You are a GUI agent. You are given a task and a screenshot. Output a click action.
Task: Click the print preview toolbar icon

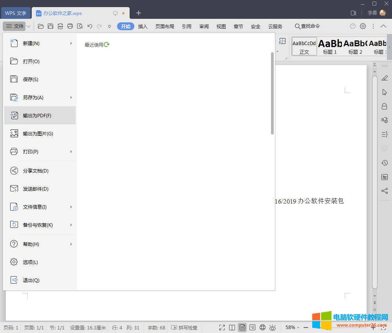point(80,26)
